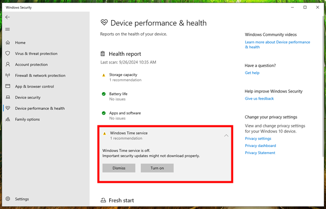The image size is (326, 209).
Task: Turn on Windows Time service
Action: click(157, 168)
